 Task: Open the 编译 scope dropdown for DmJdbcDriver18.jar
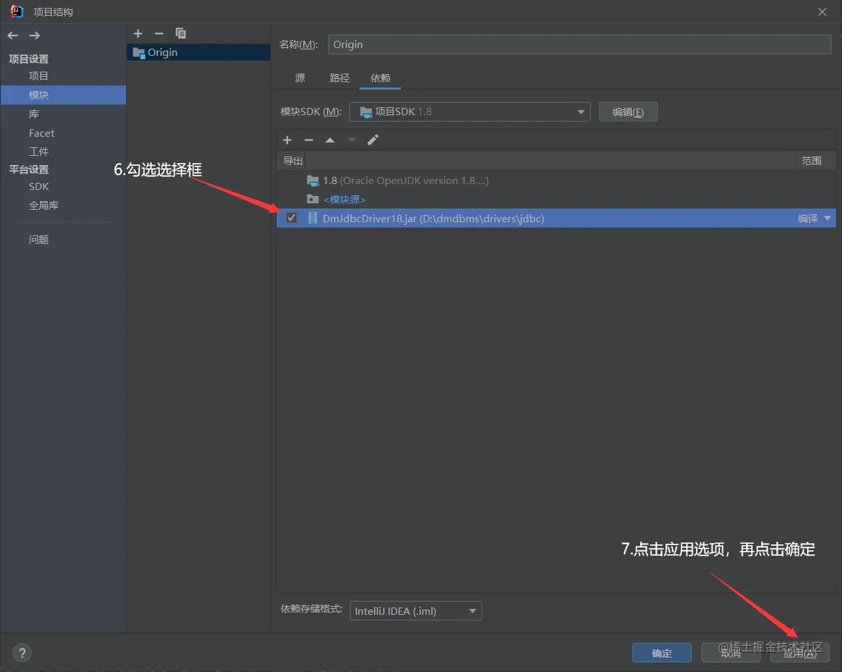[814, 218]
